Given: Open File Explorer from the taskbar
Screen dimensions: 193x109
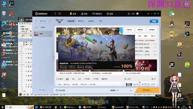Looking at the screenshot, I should tap(46, 107).
